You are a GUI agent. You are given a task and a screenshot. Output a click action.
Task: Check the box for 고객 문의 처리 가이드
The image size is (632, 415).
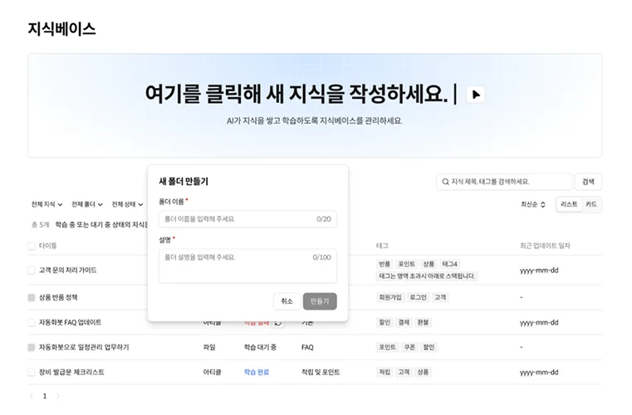click(x=31, y=271)
